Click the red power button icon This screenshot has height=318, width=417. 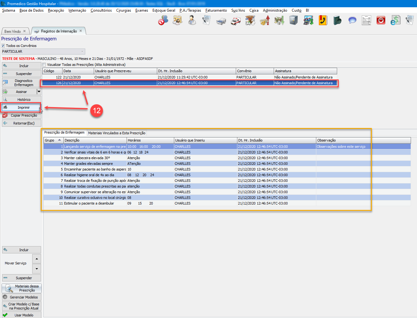tap(381, 21)
